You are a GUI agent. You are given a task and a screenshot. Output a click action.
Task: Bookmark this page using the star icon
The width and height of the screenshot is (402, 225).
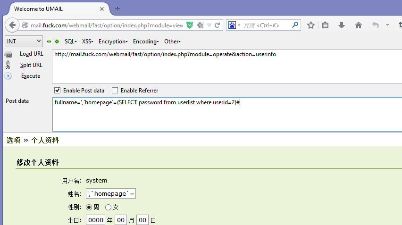(x=310, y=25)
